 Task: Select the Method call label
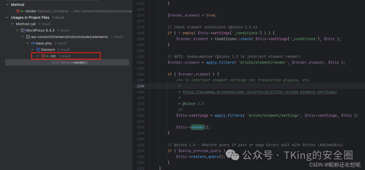pyautogui.click(x=26, y=24)
